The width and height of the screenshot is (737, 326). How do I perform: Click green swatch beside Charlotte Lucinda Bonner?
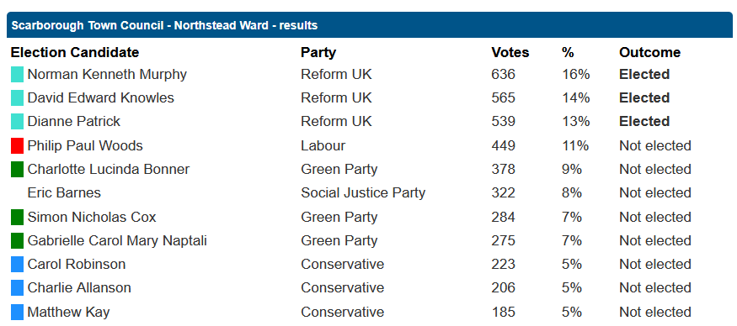17,170
